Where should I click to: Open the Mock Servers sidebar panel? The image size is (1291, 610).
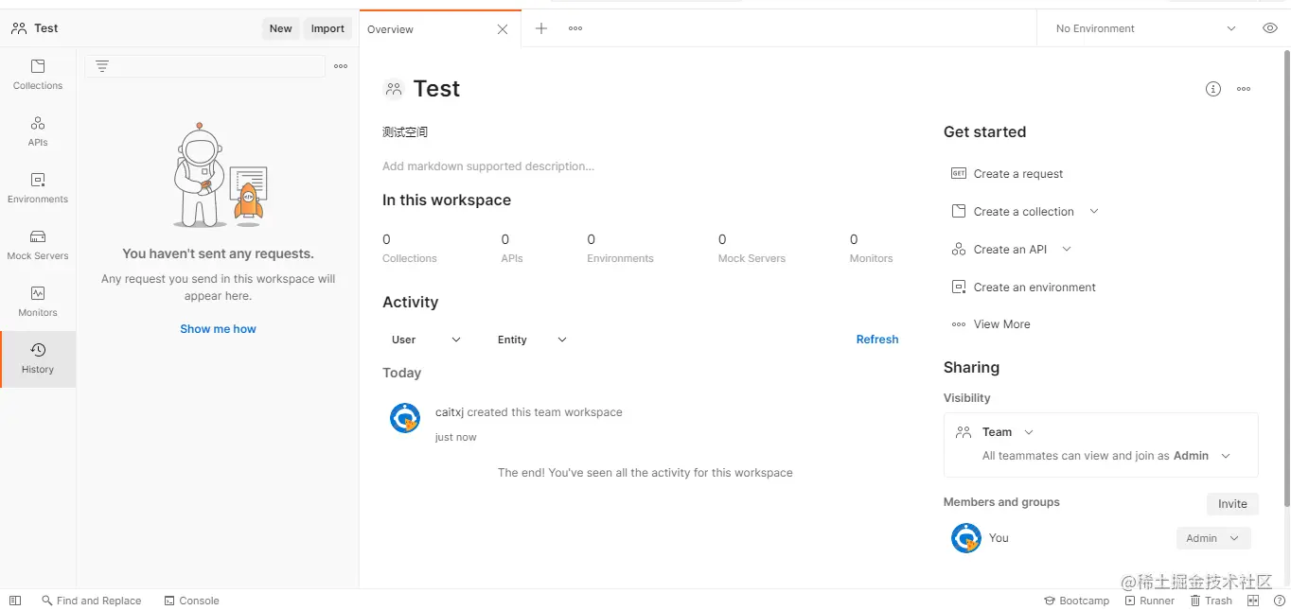click(38, 245)
